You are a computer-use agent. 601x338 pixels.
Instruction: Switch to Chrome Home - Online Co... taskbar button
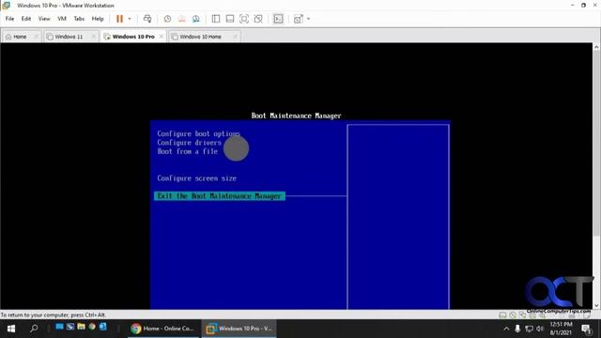pos(162,329)
